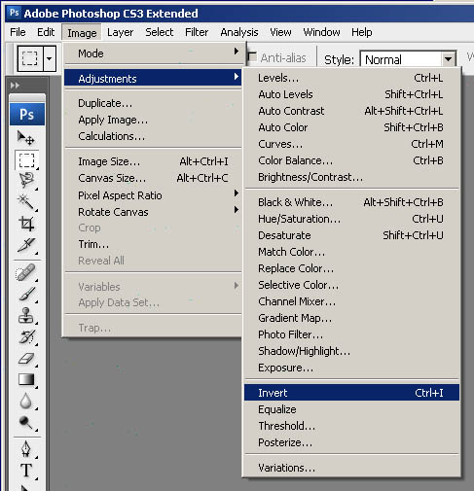Select the History Brush tool
Viewport: 474px width, 491px height.
[x=26, y=336]
